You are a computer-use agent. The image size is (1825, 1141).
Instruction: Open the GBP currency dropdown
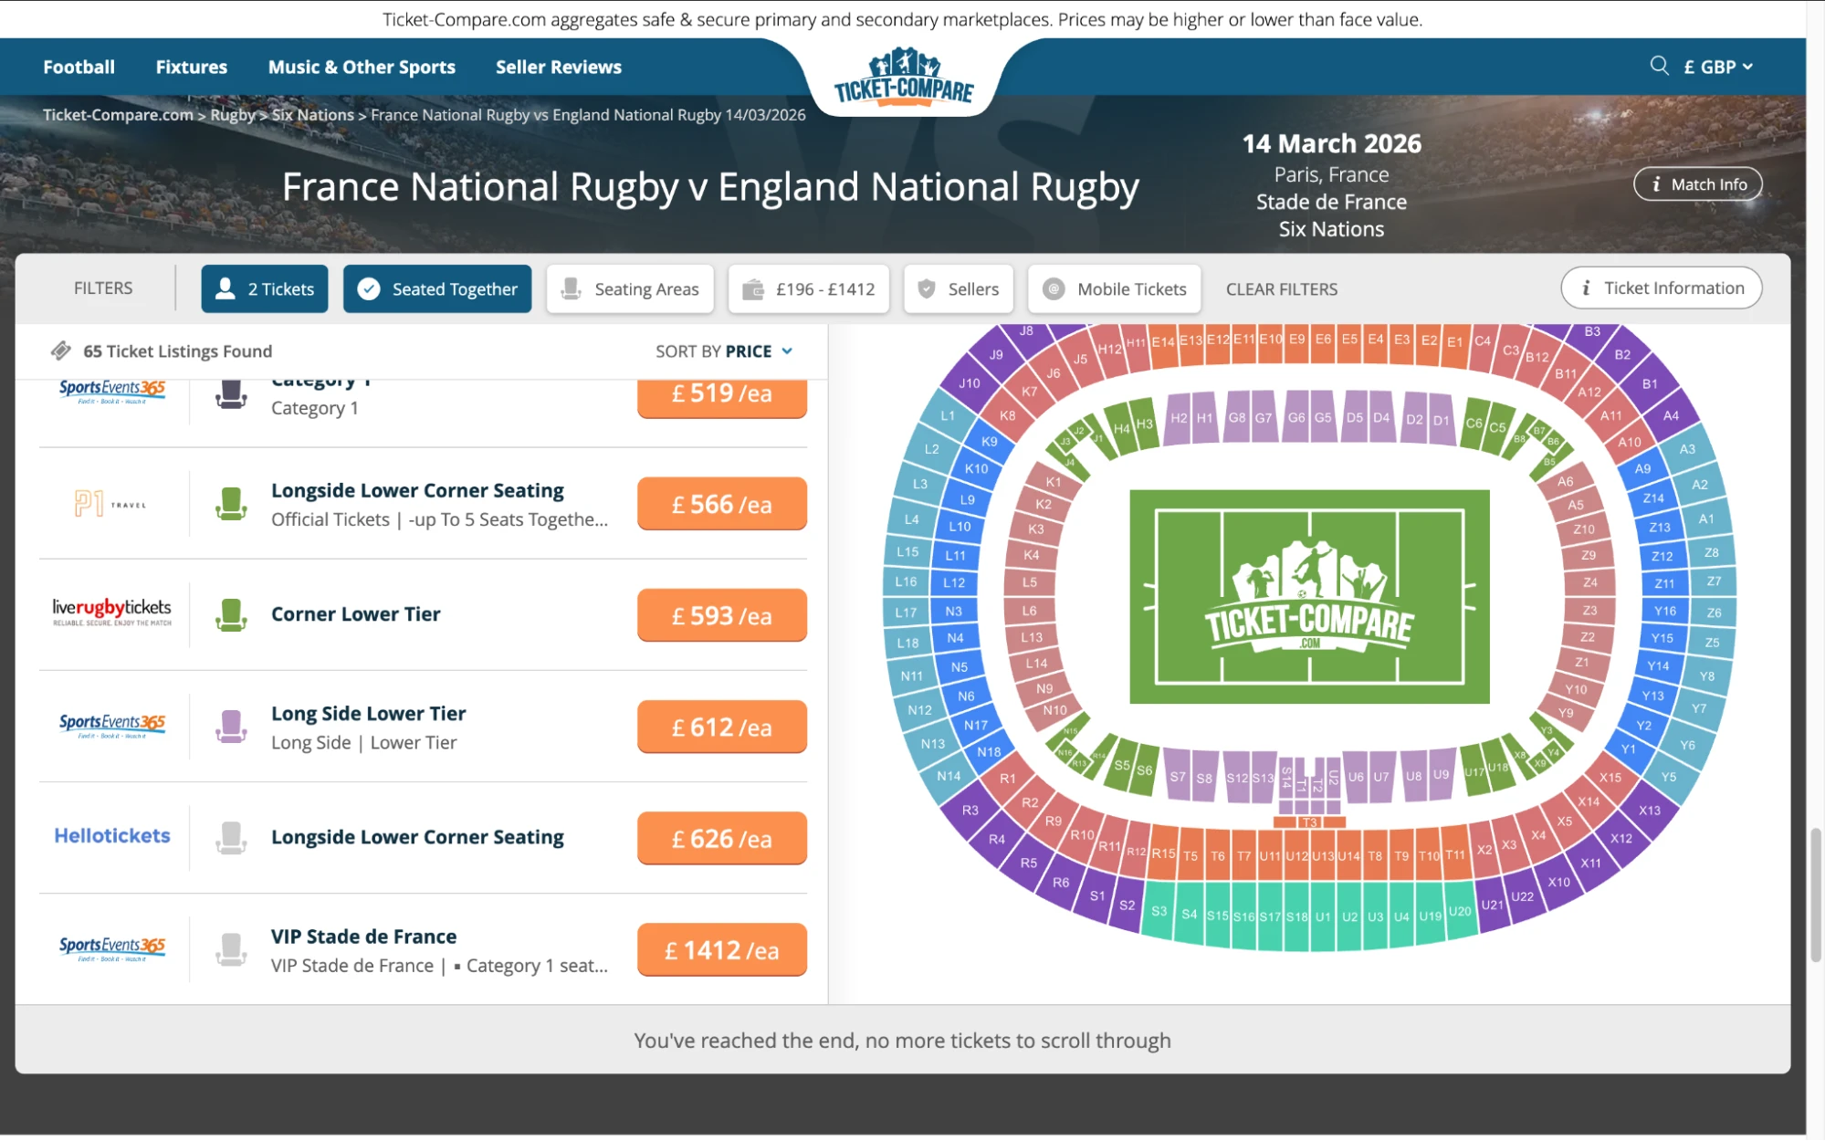pos(1717,66)
